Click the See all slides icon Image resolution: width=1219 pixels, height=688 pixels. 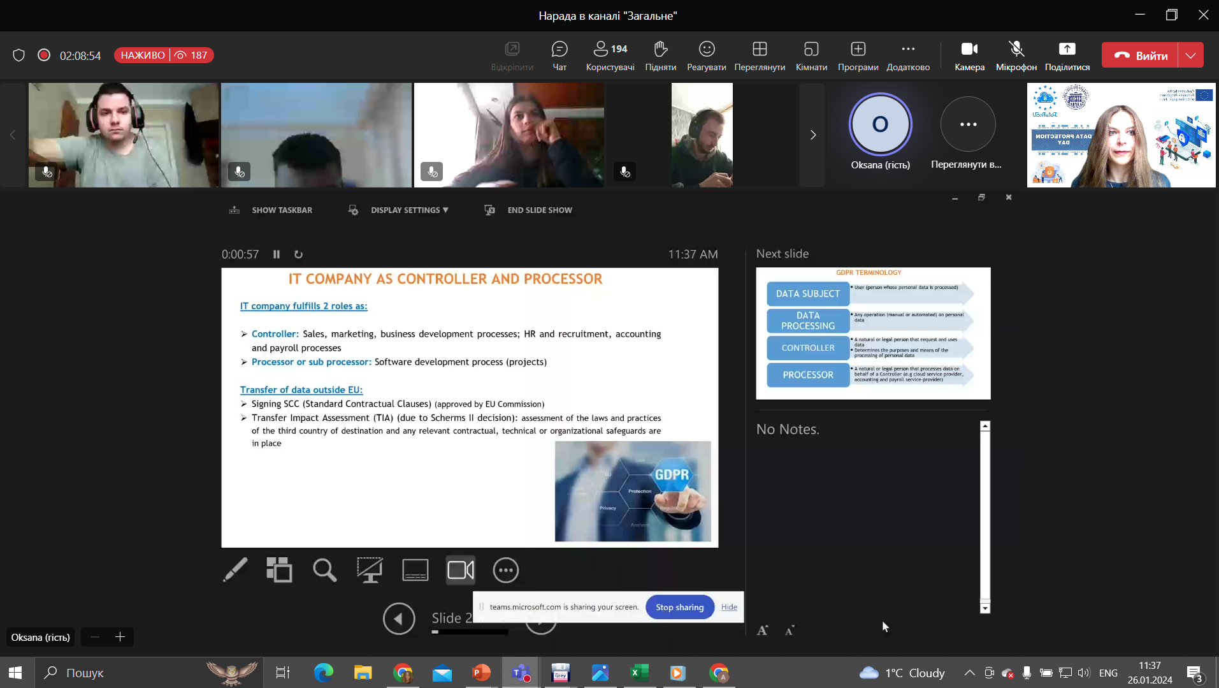(279, 570)
